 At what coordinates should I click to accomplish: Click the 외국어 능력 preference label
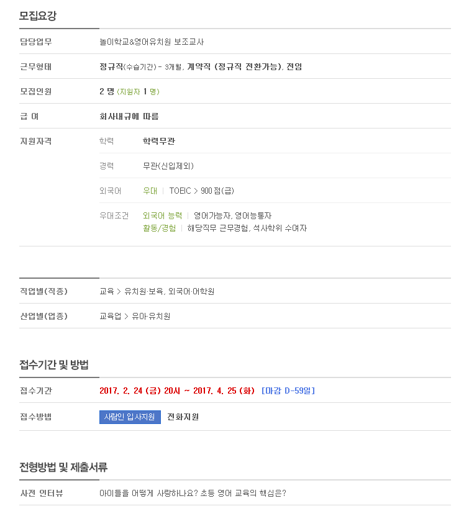tap(163, 216)
